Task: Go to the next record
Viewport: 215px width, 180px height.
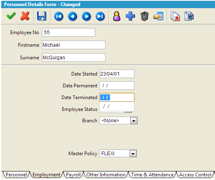Action: point(86,16)
